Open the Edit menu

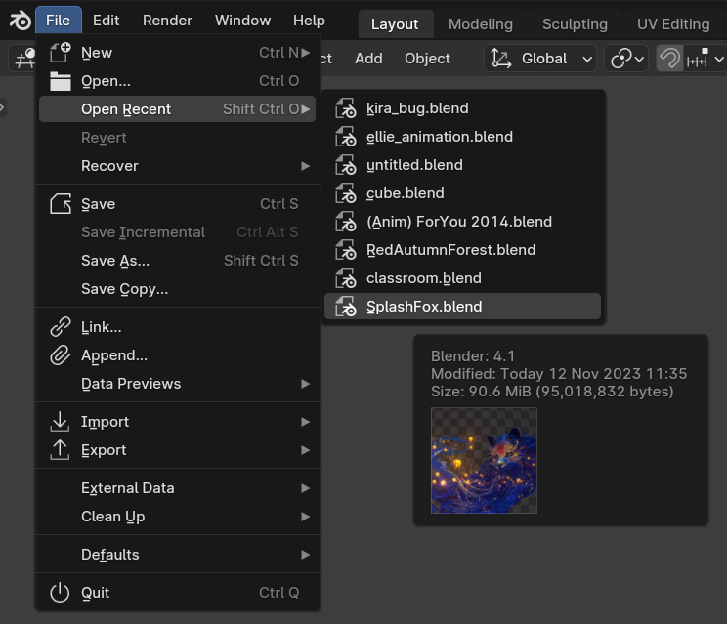pos(106,21)
